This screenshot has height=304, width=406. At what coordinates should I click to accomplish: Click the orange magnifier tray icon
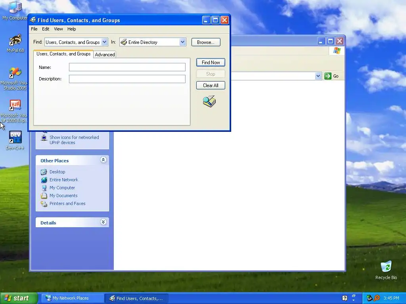coord(377,298)
